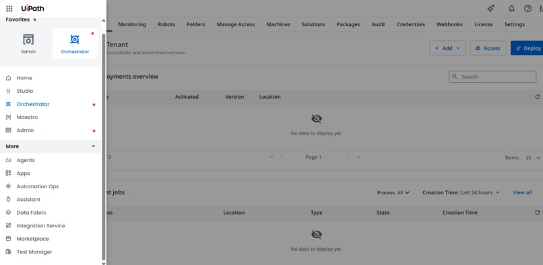Image resolution: width=543 pixels, height=265 pixels.
Task: Open the Process: All filter dropdown
Action: coord(393,192)
